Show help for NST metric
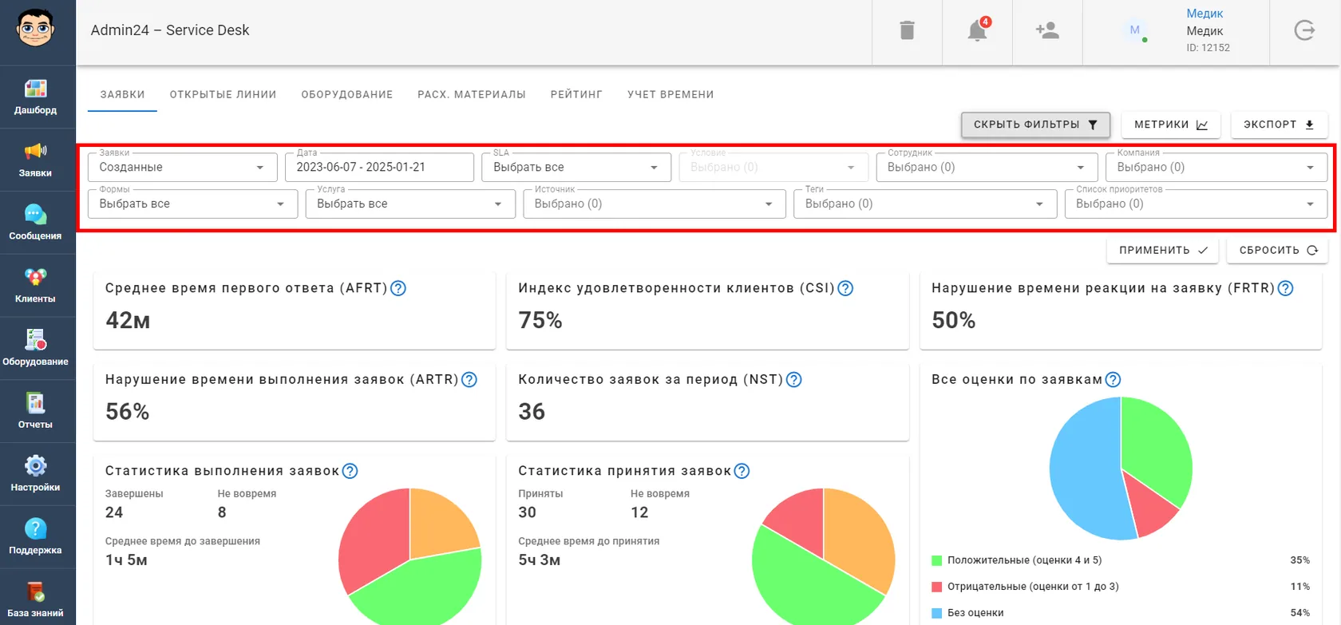Image resolution: width=1341 pixels, height=625 pixels. [793, 380]
